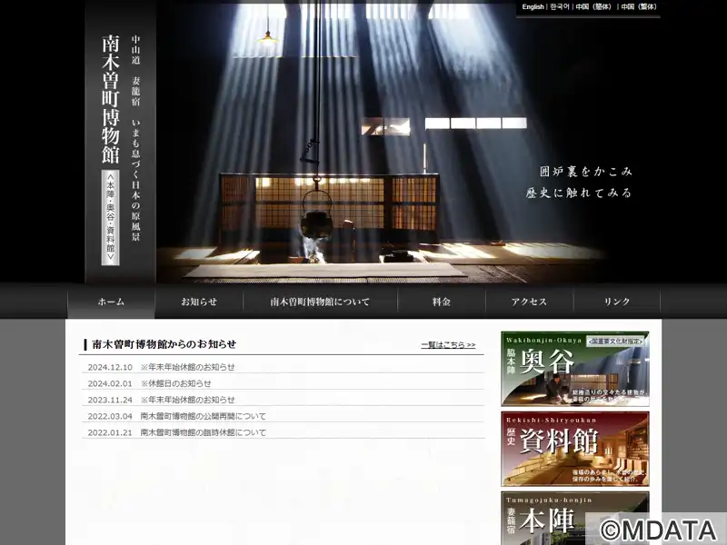
Task: Open the お知らせ navigation tab
Action: pos(199,302)
